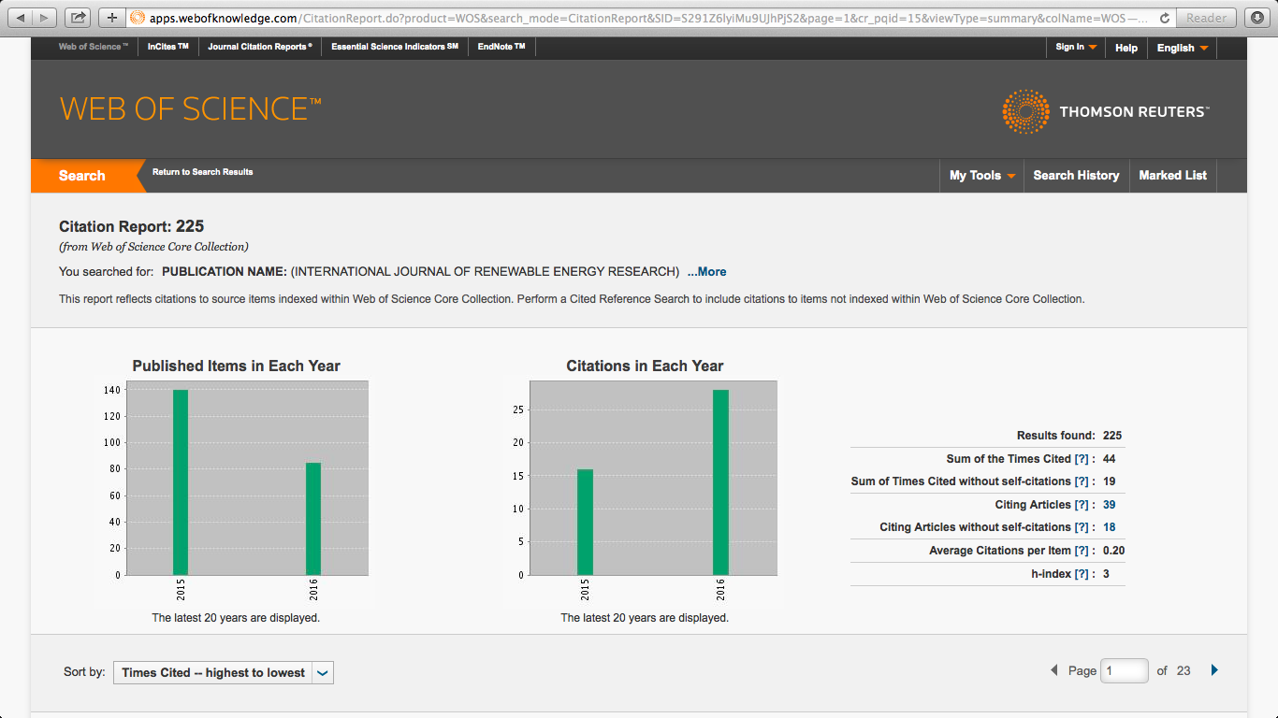Click the Citing Articles count 39
The height and width of the screenshot is (718, 1278).
(x=1110, y=505)
